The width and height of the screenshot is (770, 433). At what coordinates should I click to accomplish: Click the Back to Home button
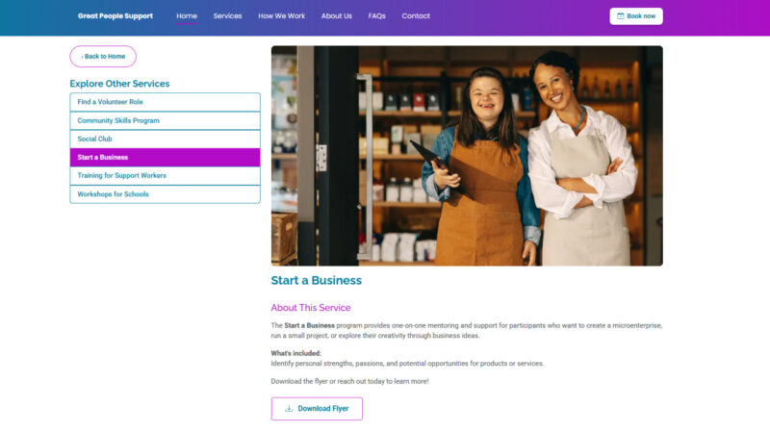(103, 57)
